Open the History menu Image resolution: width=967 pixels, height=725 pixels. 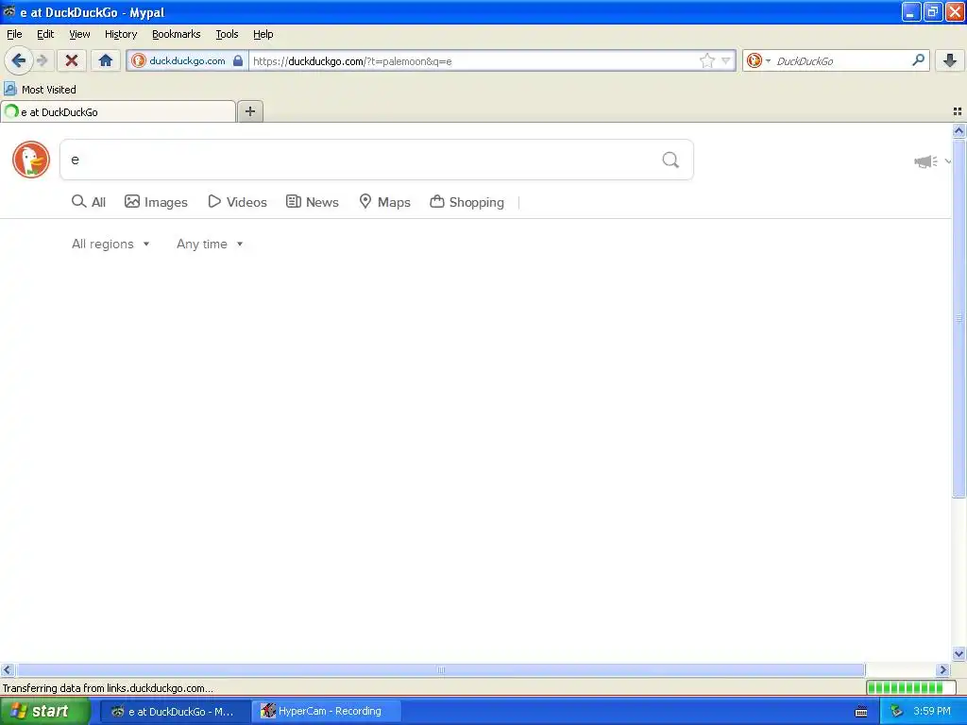click(121, 34)
